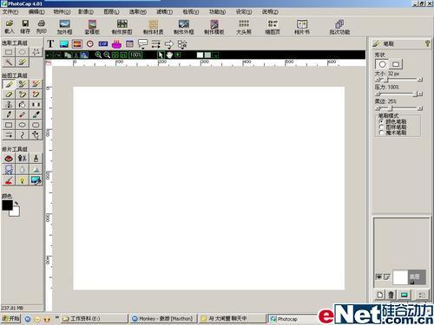Screen dimensions: 434x325
Task: Click the 大头照 toolbar button
Action: click(x=244, y=27)
